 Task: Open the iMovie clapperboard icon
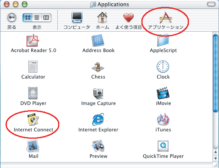point(163,93)
